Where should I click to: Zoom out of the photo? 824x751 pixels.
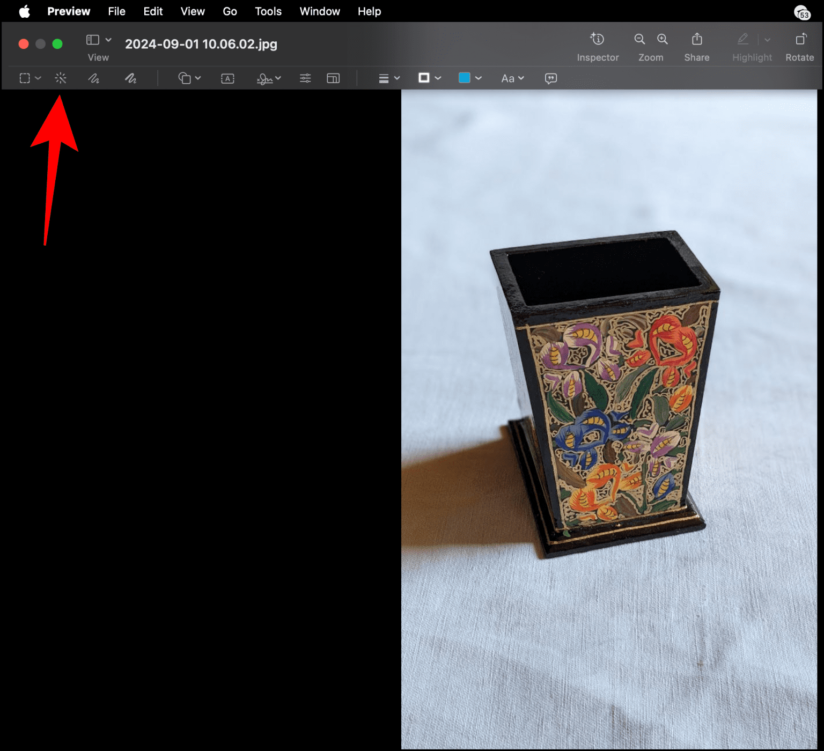point(639,39)
